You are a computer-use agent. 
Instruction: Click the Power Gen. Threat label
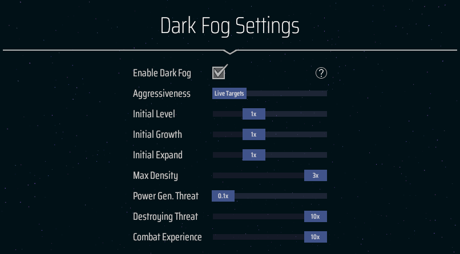coord(166,196)
